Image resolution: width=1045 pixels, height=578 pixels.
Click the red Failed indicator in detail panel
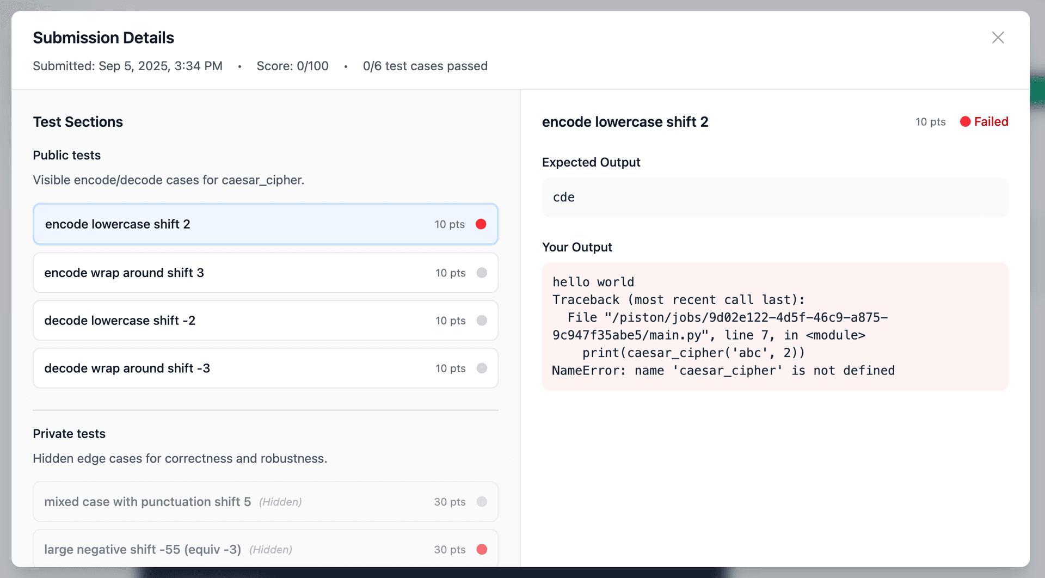click(984, 122)
